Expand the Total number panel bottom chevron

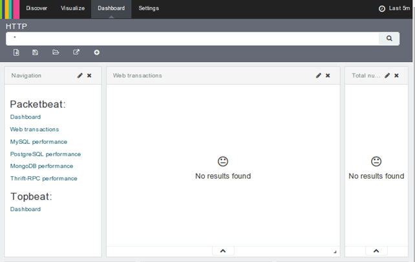click(x=376, y=251)
